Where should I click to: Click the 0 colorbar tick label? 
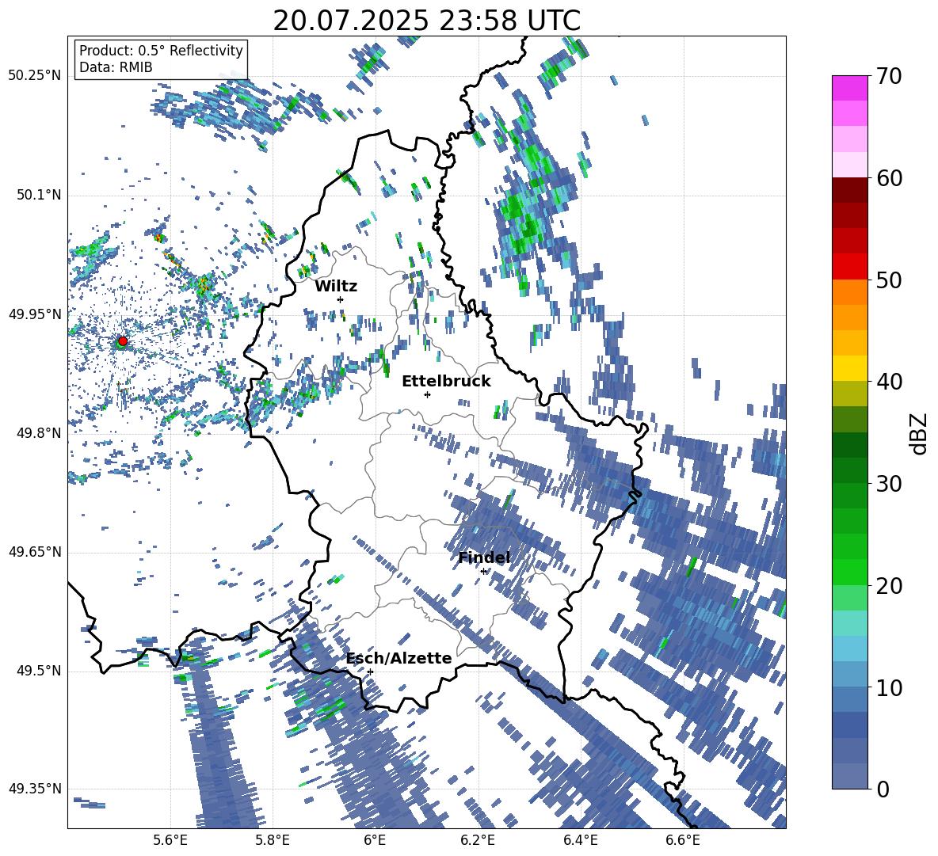(x=883, y=789)
